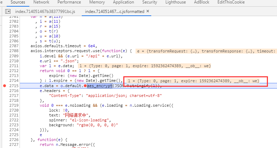Set a breakpoint on line number 2719
277x148 pixels.
click(x=14, y=105)
